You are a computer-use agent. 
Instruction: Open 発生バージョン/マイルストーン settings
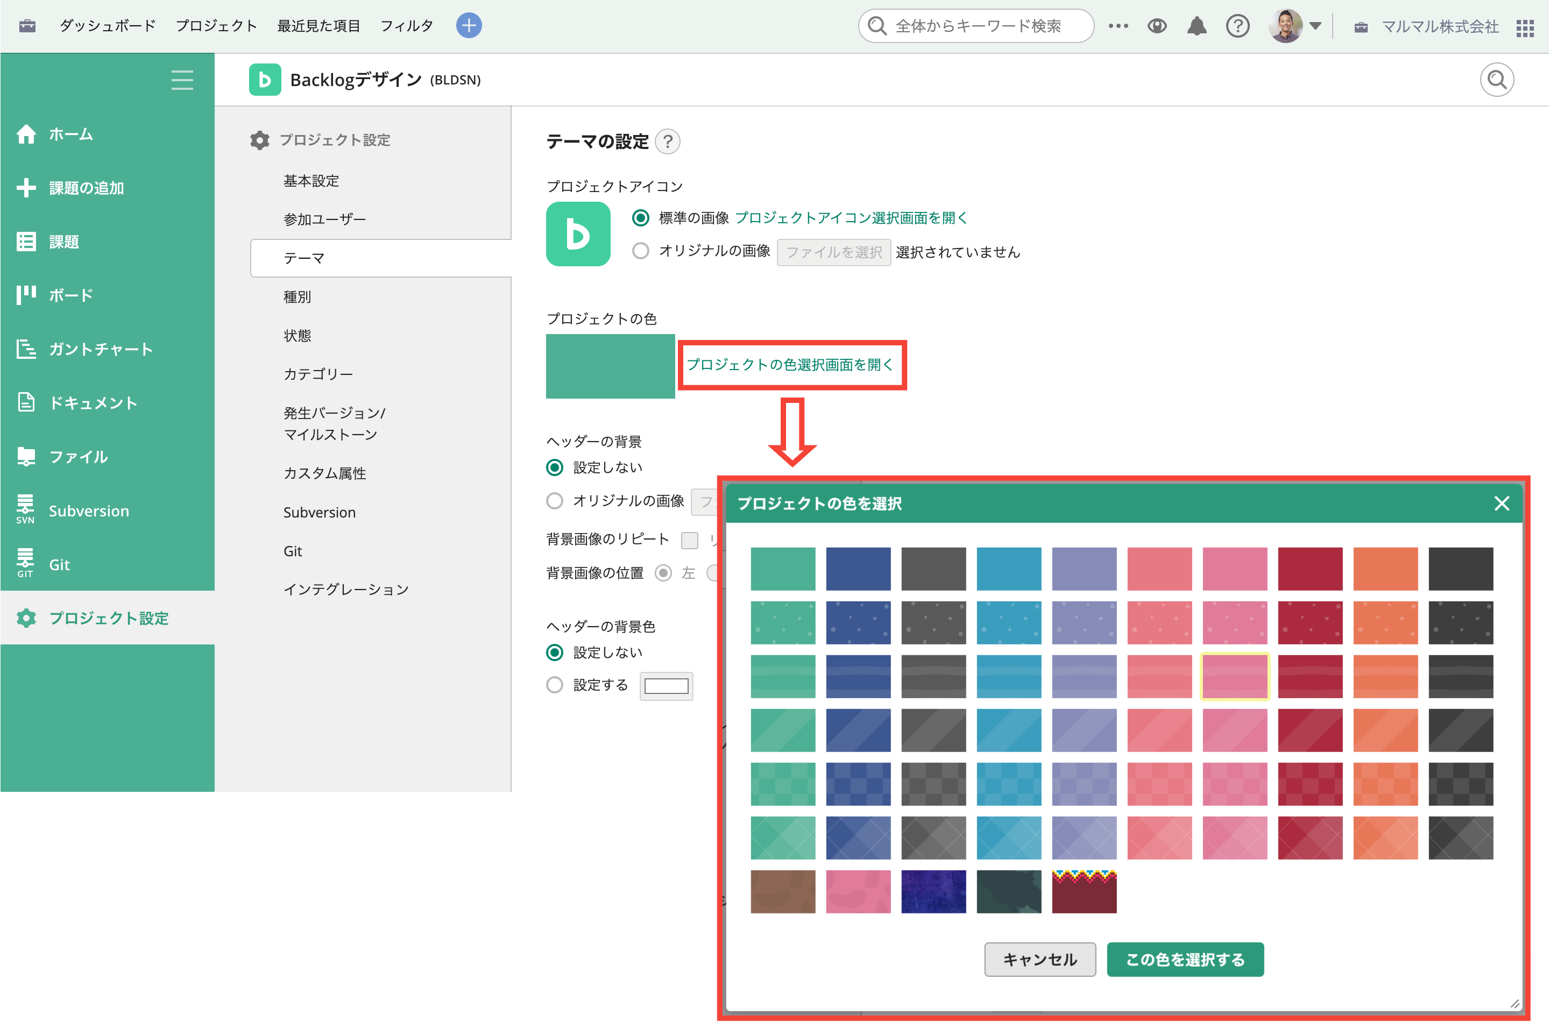[x=335, y=423]
